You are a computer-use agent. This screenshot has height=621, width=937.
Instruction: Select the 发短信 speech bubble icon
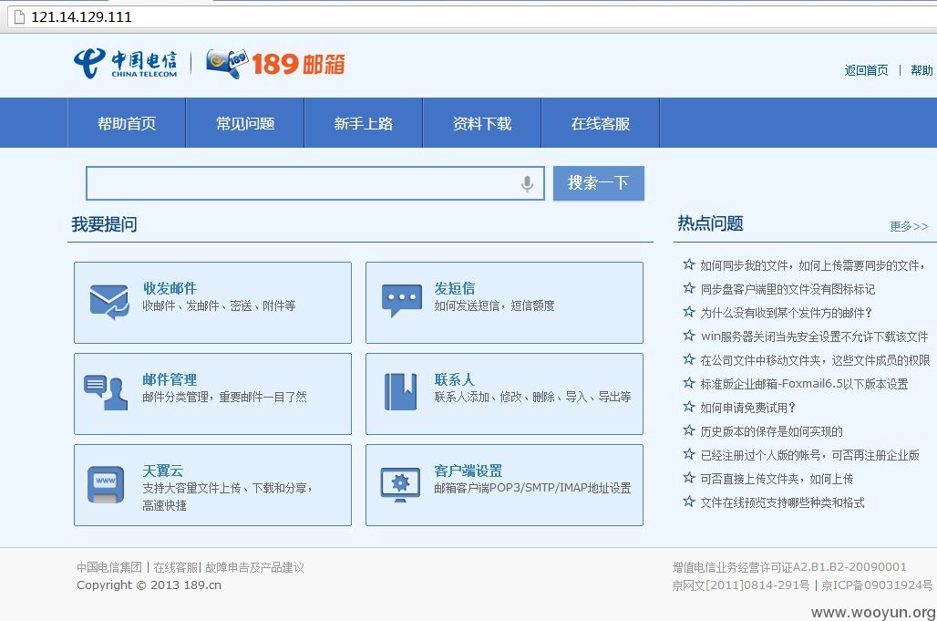click(402, 301)
